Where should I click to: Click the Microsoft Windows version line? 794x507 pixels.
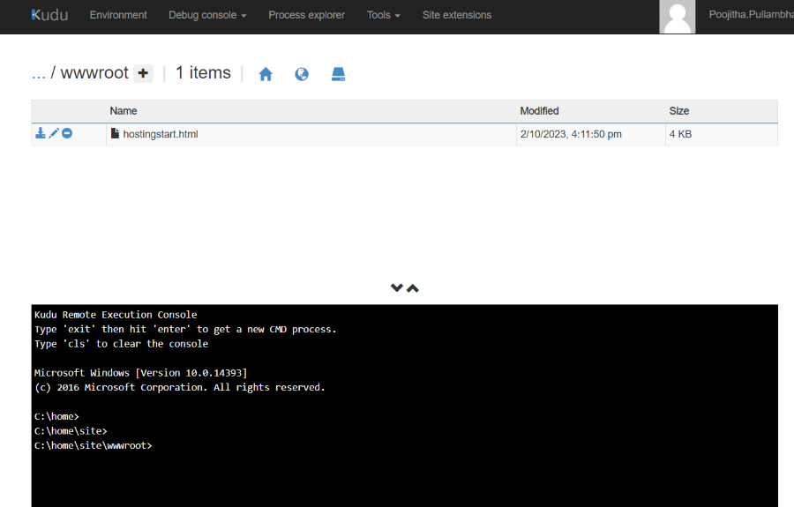pyautogui.click(x=141, y=372)
